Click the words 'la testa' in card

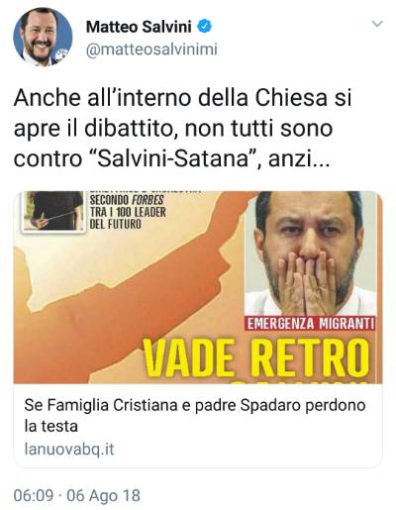pyautogui.click(x=50, y=426)
